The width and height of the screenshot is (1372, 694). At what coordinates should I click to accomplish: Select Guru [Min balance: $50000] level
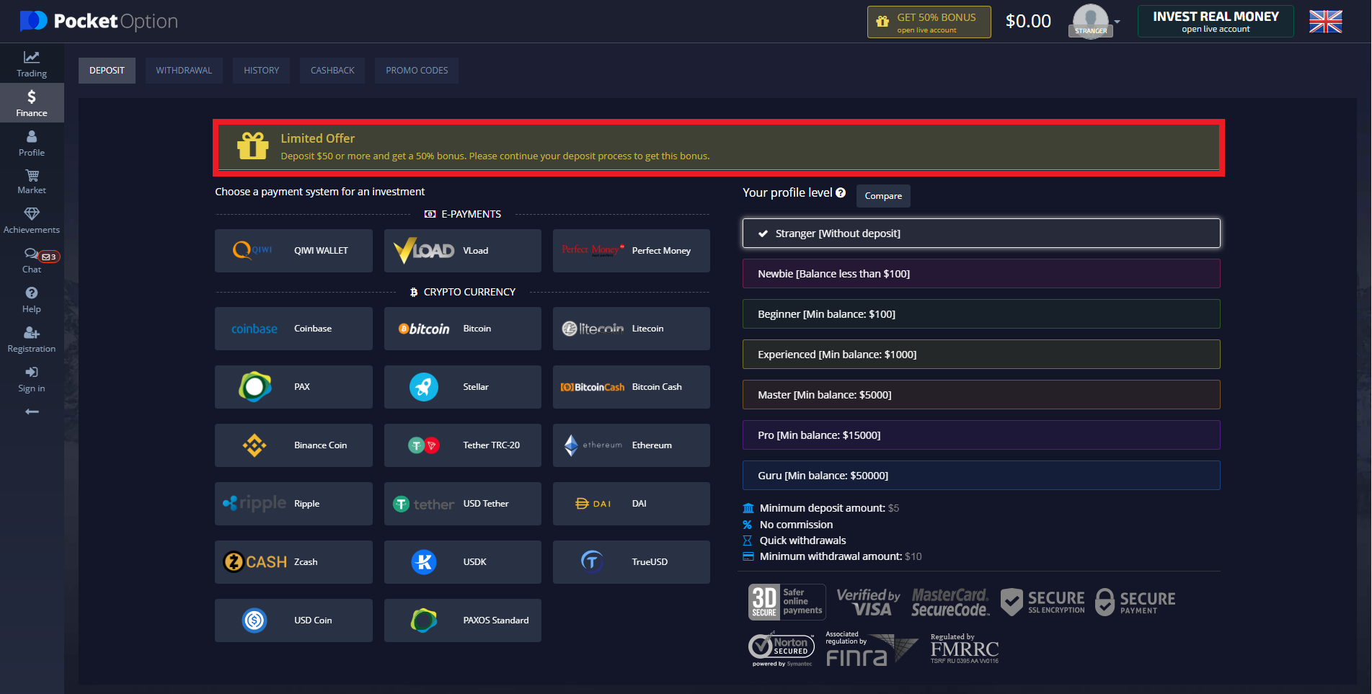pos(981,476)
